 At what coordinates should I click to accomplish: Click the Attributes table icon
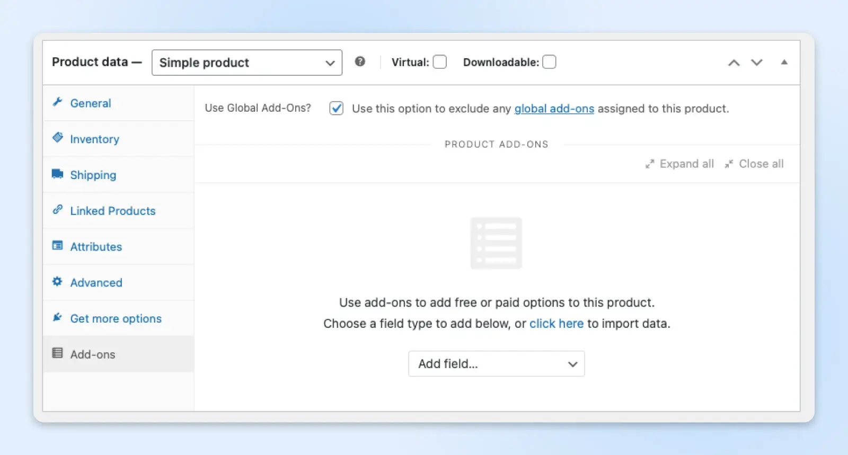tap(57, 245)
